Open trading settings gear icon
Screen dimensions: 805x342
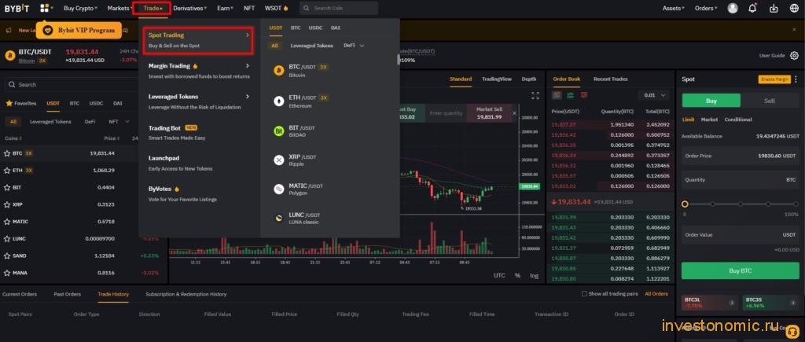click(x=794, y=56)
